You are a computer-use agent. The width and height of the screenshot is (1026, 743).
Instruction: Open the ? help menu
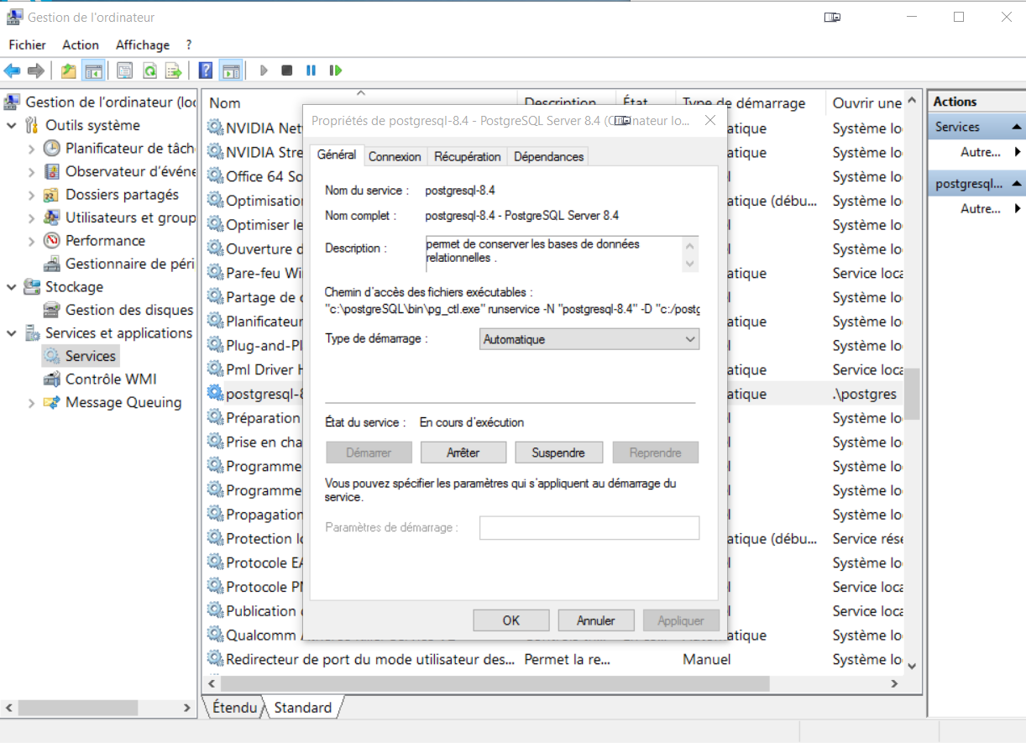(189, 44)
